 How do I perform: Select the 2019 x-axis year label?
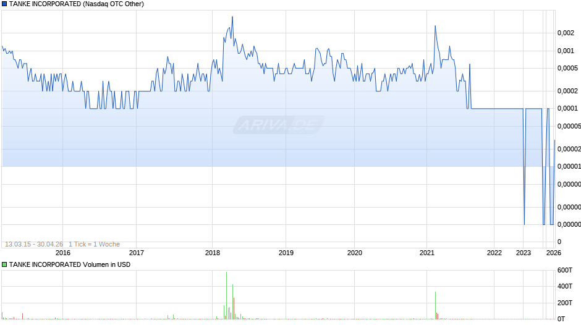pos(286,253)
